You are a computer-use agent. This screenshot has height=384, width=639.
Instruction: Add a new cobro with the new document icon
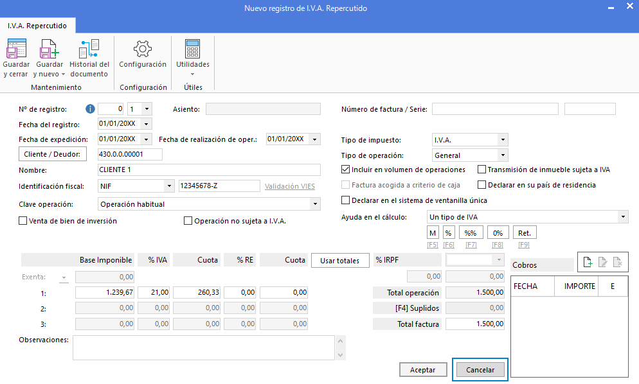click(588, 262)
